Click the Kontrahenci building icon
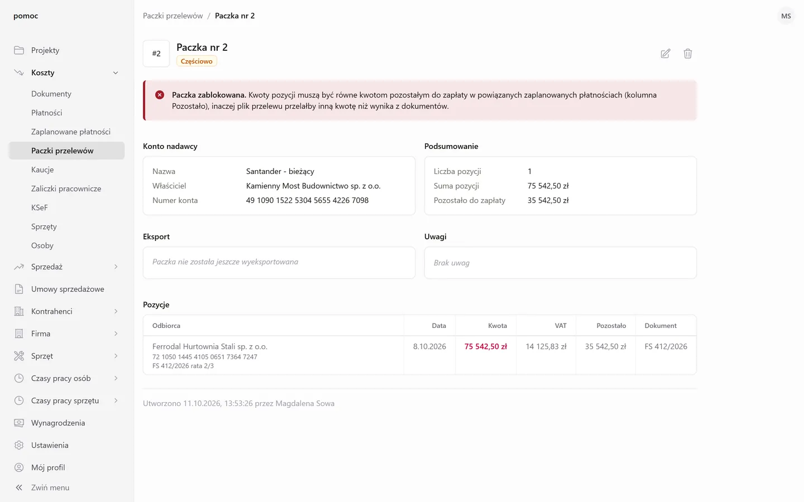Image resolution: width=804 pixels, height=502 pixels. click(x=19, y=311)
